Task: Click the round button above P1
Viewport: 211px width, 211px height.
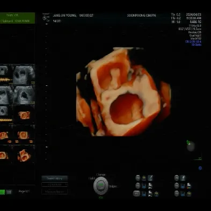Action: tap(138, 186)
